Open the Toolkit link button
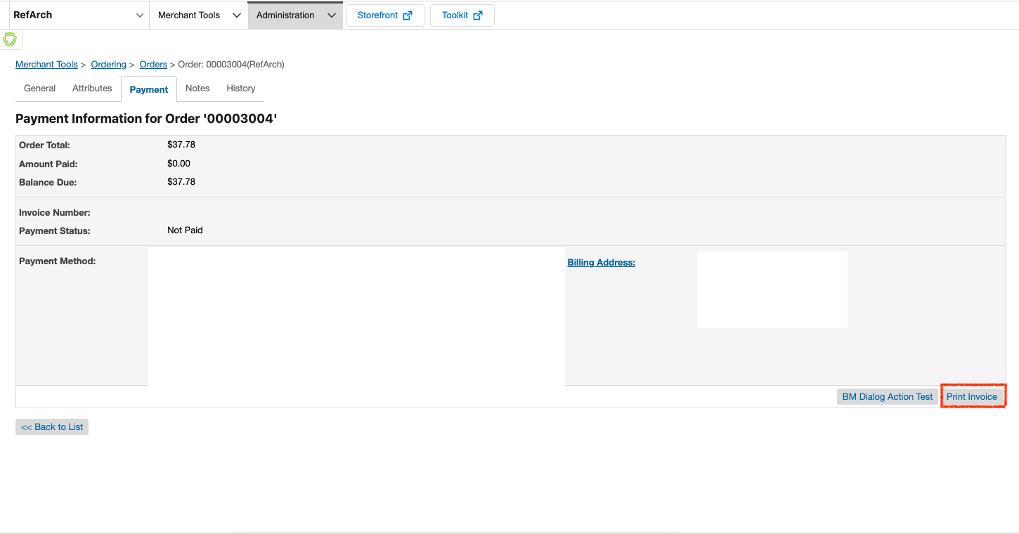 point(462,15)
